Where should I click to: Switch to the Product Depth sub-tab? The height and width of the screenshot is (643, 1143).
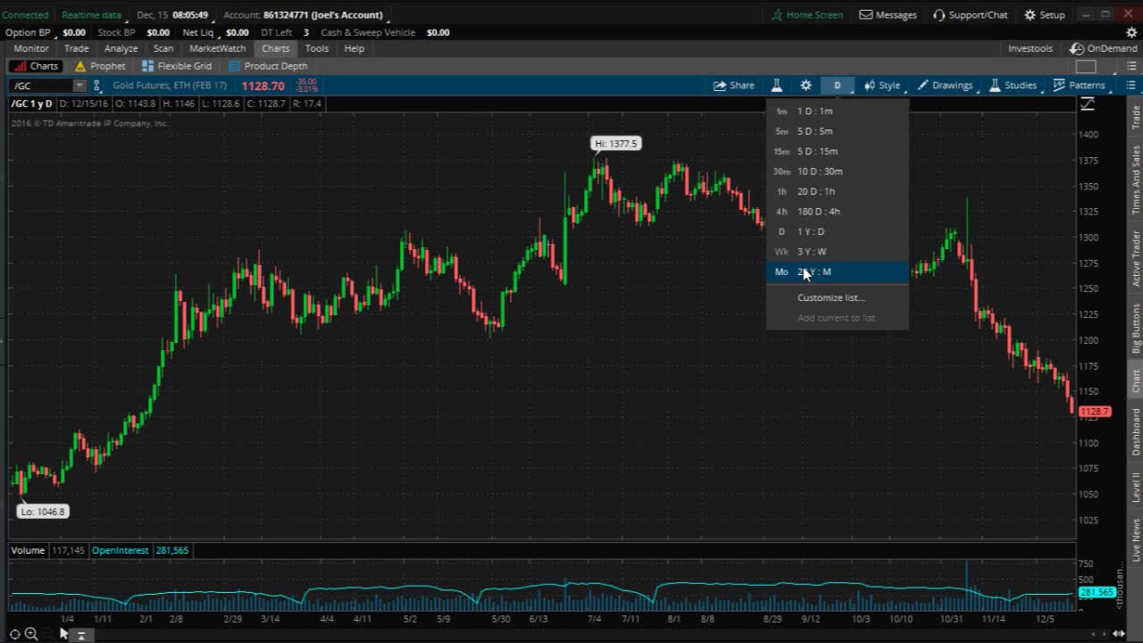[x=268, y=66]
